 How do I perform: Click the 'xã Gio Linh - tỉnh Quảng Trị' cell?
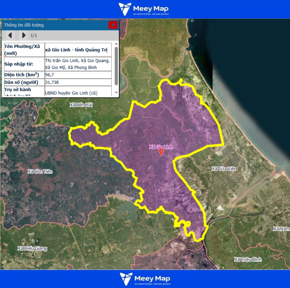76,50
